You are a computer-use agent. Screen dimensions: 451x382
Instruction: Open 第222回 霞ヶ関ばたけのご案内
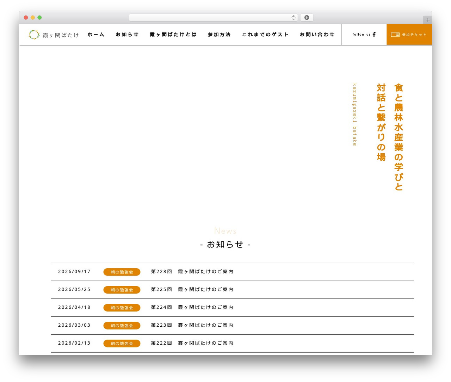tap(192, 343)
